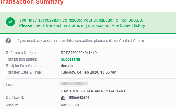Click the successfully completed transaction message
Image resolution: width=176 pixels, height=109 pixels.
(81, 20)
